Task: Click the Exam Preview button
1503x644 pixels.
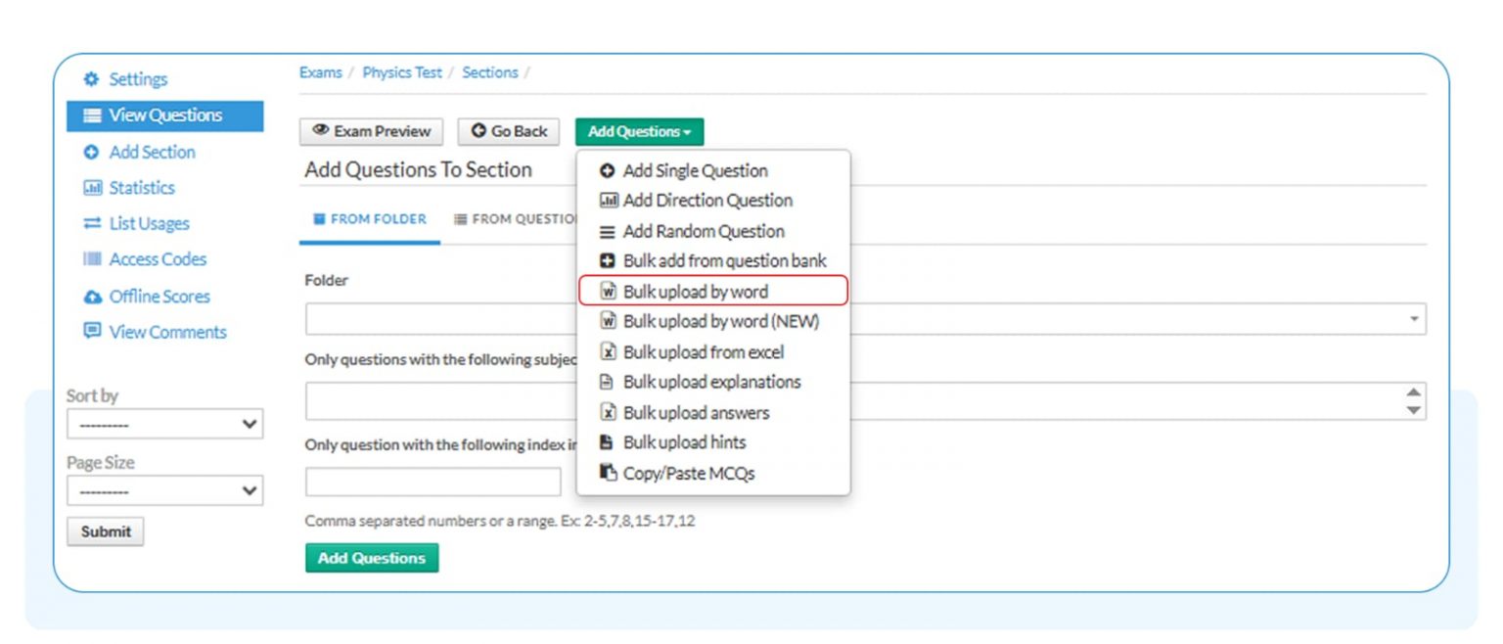Action: pyautogui.click(x=371, y=131)
